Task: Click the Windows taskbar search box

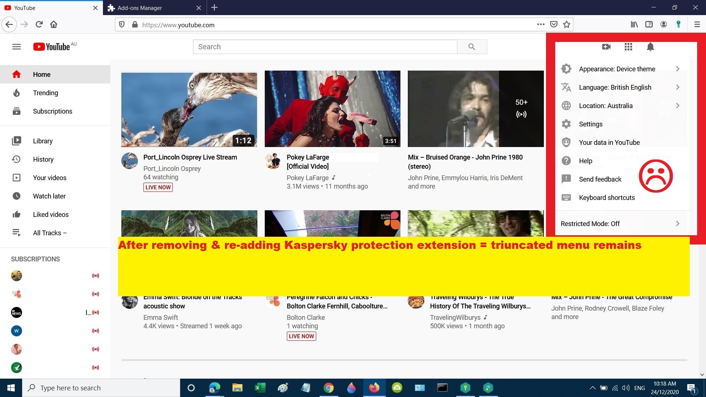Action: click(x=101, y=388)
